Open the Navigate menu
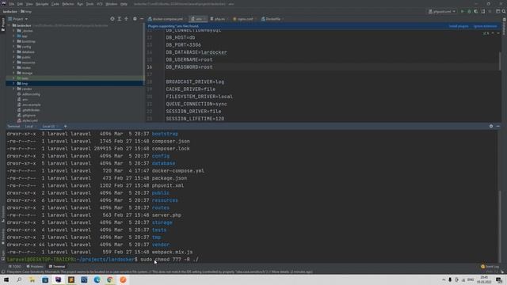Image resolution: width=507 pixels, height=285 pixels. point(42,4)
